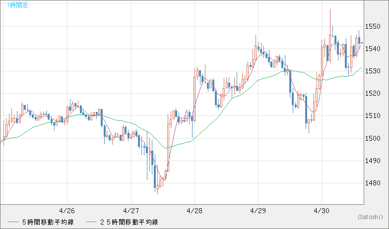Click the 1520 price axis label
This screenshot has width=389, height=229.
(373, 93)
